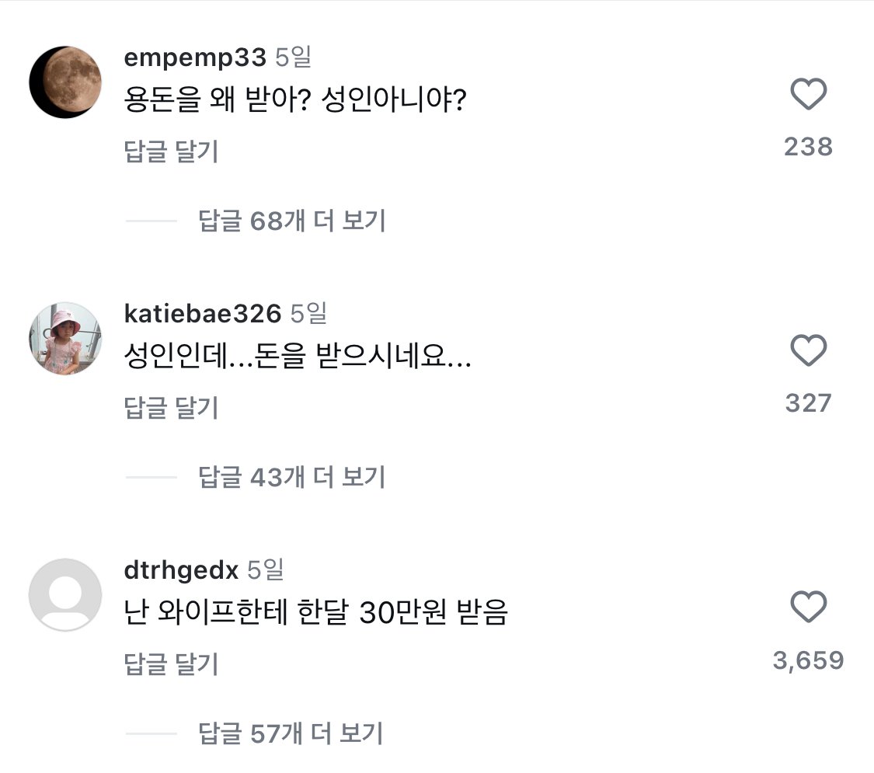The width and height of the screenshot is (874, 773).
Task: Open the katiebae326 username link
Action: pos(202,314)
